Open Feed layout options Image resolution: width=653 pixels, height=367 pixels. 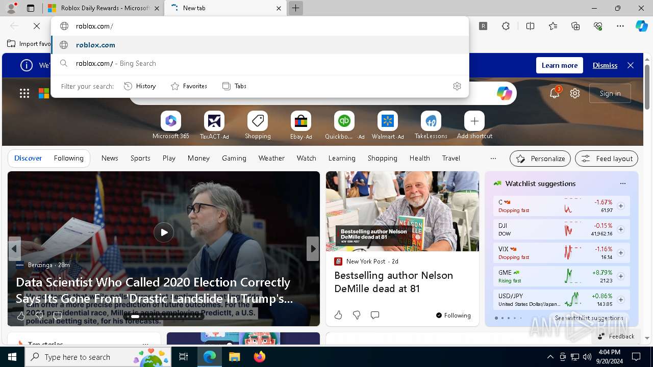[x=607, y=159]
